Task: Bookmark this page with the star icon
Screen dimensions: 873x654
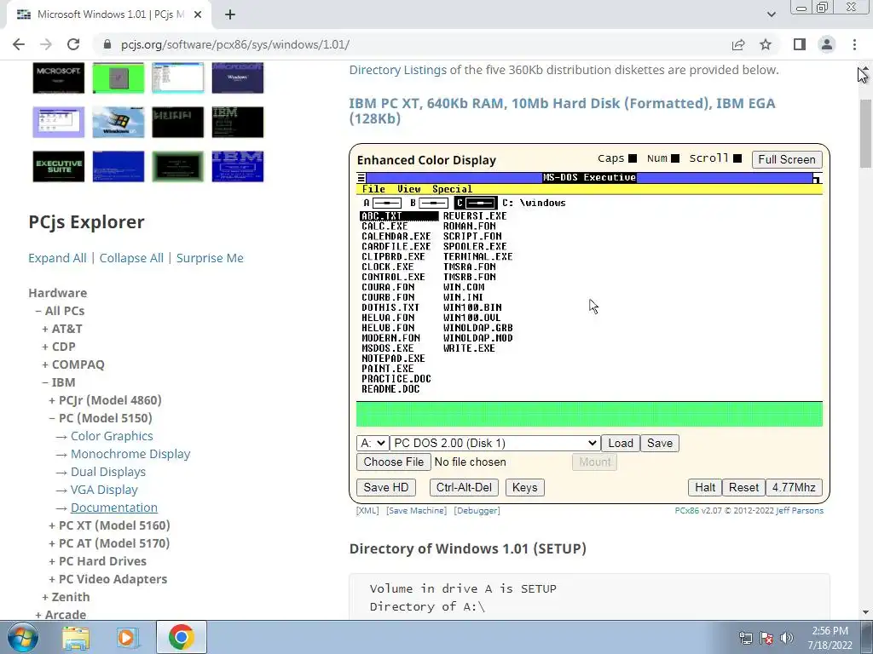Action: (x=766, y=44)
